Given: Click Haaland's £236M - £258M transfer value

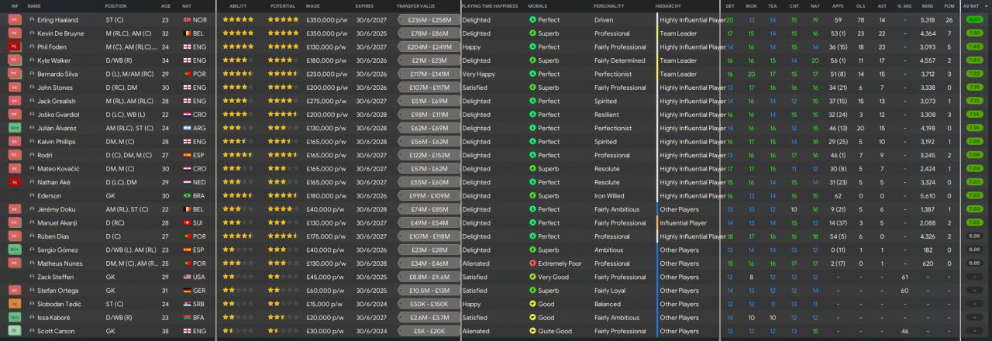Looking at the screenshot, I should point(429,19).
